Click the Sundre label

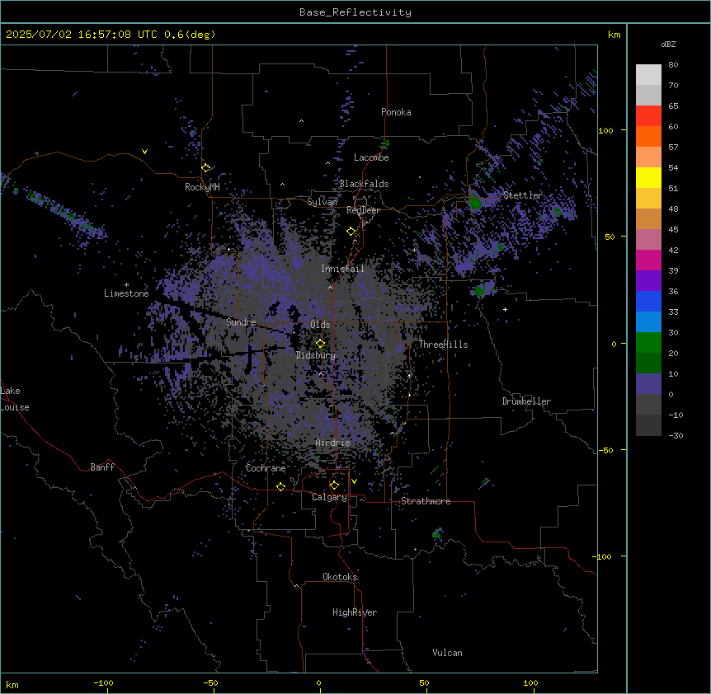click(241, 322)
